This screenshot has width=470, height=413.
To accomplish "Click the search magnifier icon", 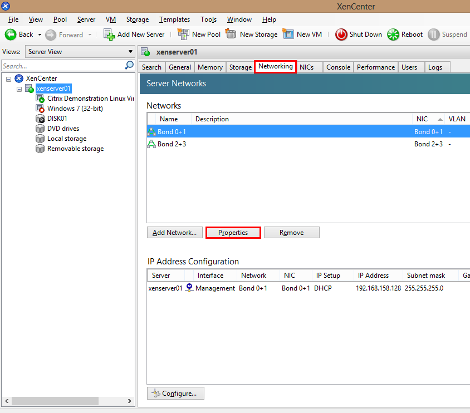I will pos(129,66).
